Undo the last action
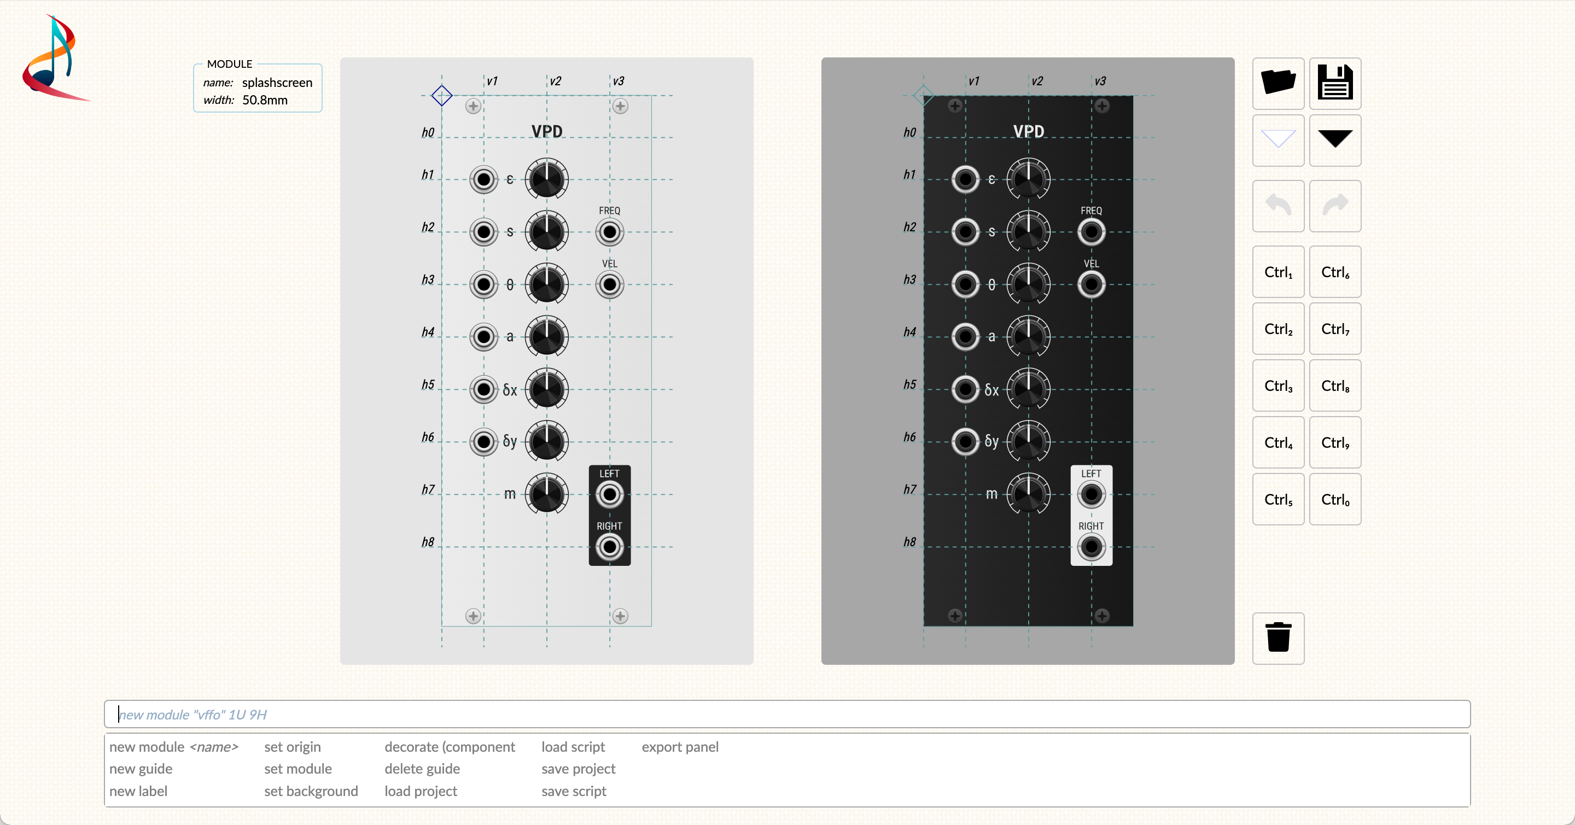1575x825 pixels. (x=1278, y=206)
